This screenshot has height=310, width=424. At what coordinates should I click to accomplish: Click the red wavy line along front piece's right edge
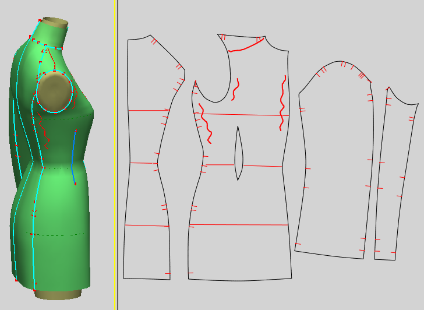(282, 103)
